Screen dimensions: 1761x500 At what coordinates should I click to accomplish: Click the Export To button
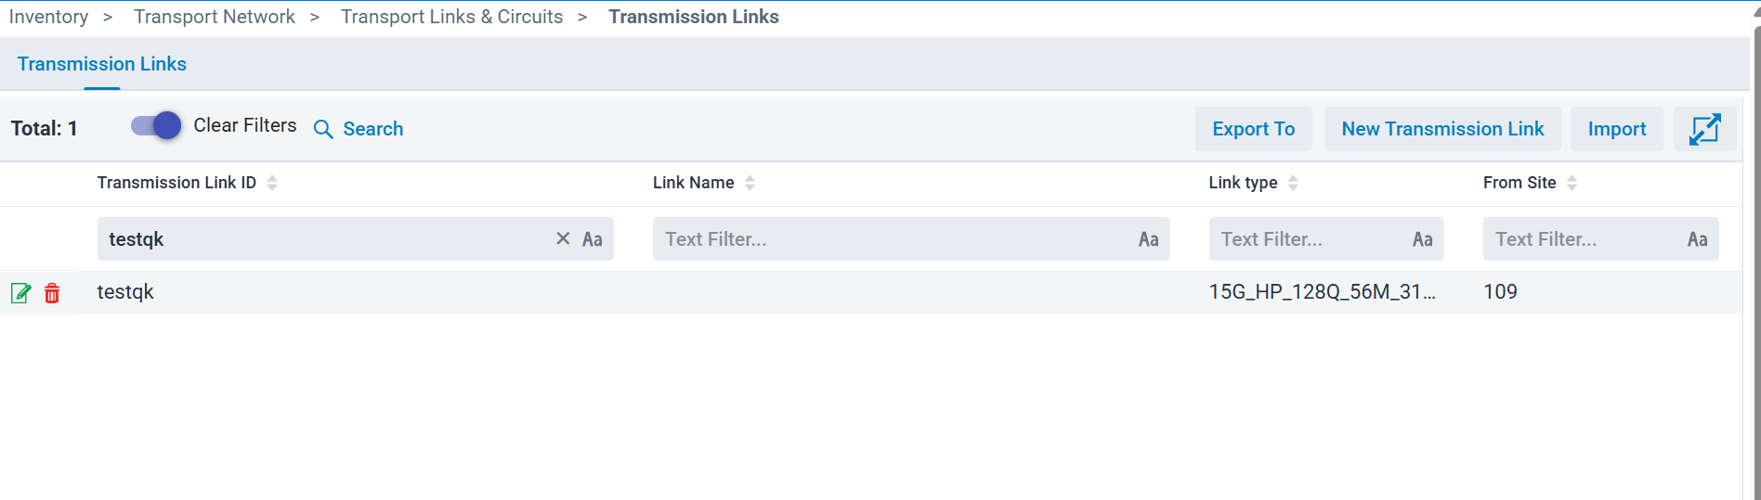click(x=1253, y=129)
